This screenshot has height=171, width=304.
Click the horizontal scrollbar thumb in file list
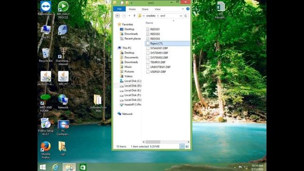153,142
